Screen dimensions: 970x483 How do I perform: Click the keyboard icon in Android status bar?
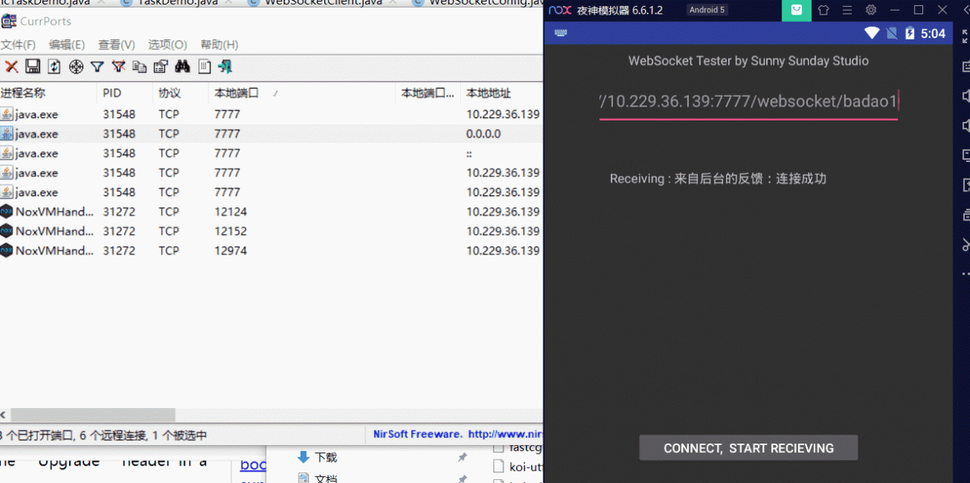pos(562,33)
